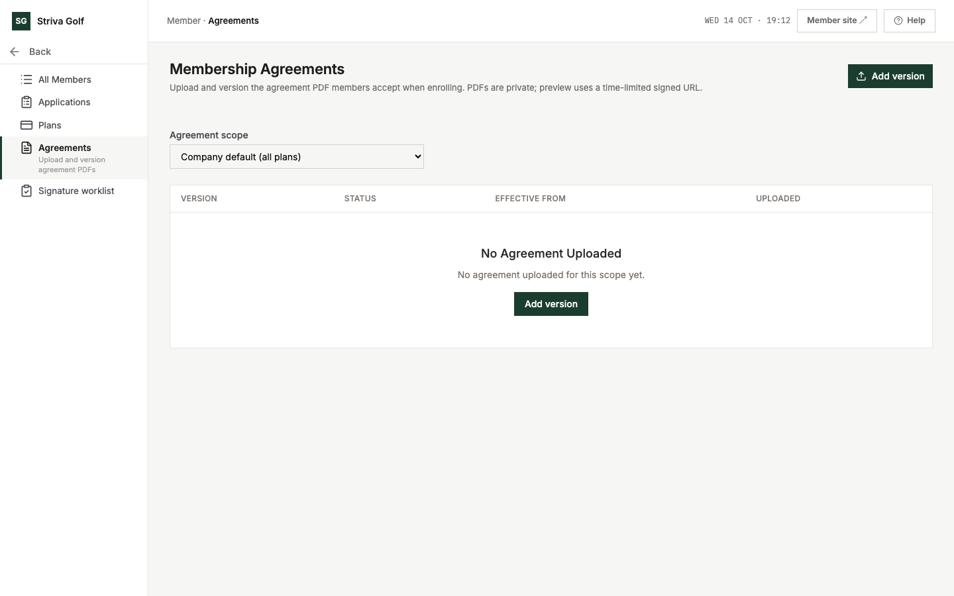
Task: Go to Applications in the sidebar
Action: [x=74, y=102]
